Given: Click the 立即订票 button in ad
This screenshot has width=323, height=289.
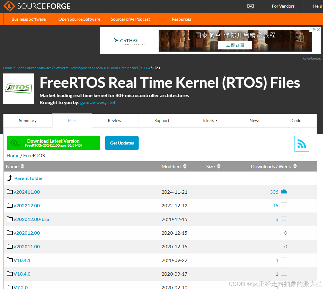Looking at the screenshot, I should (x=235, y=45).
